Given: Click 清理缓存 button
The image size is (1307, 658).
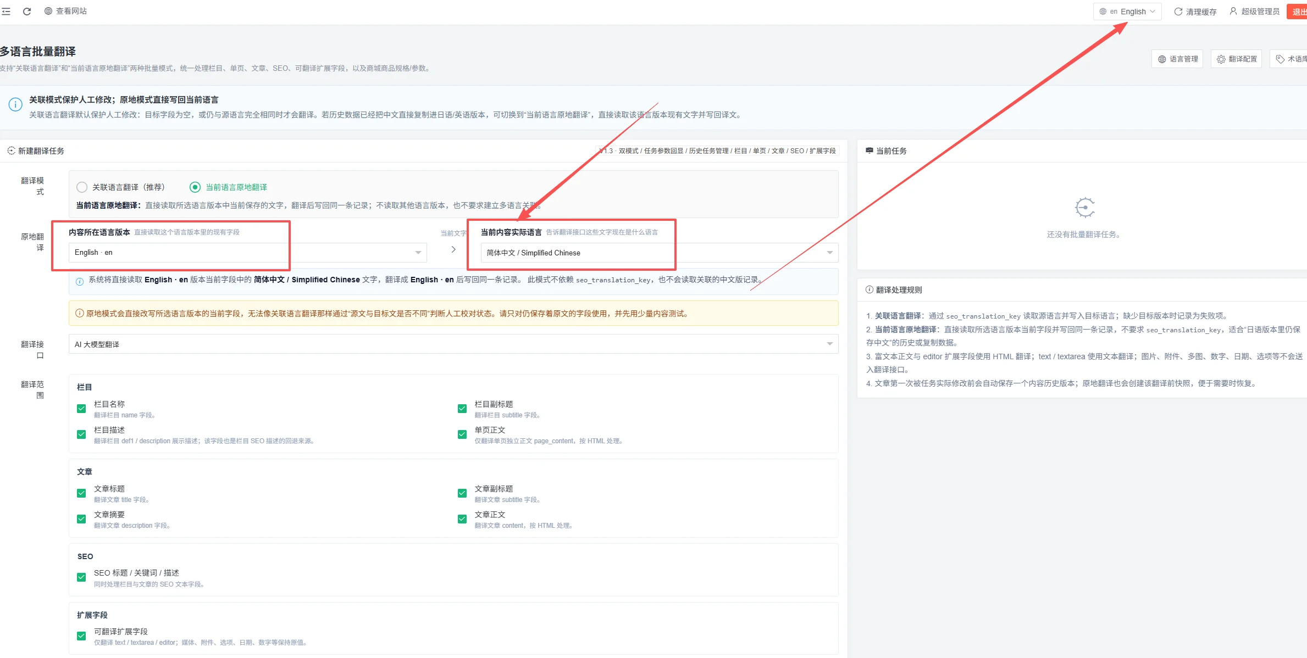Looking at the screenshot, I should click(1195, 12).
